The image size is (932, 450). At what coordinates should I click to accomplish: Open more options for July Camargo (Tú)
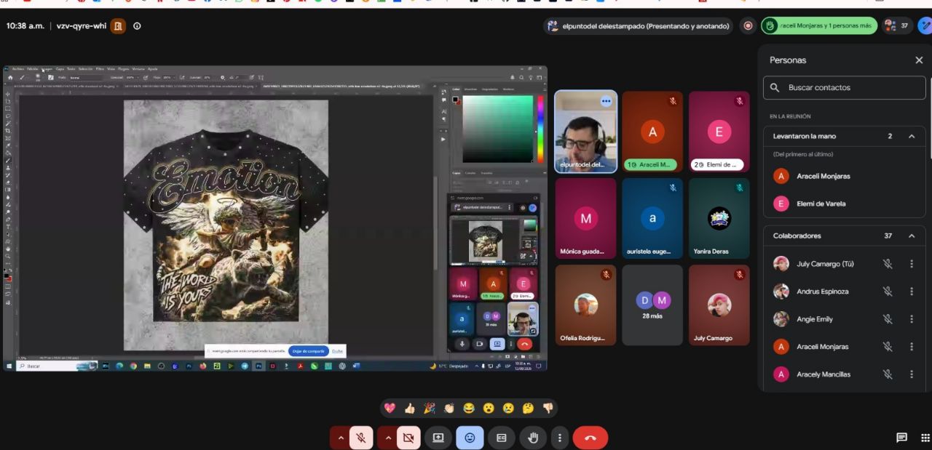pos(912,264)
